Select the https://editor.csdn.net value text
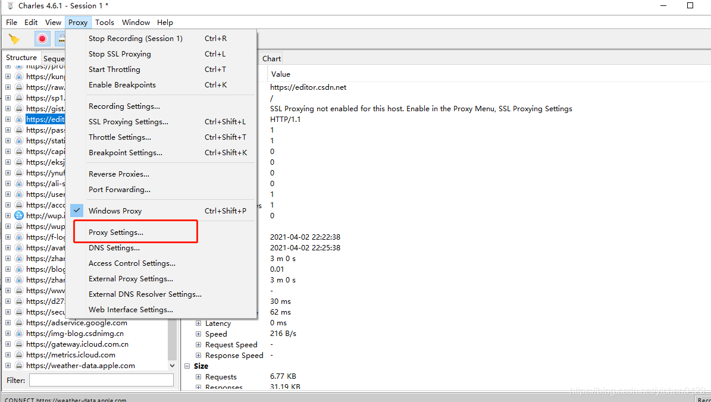This screenshot has width=711, height=402. (308, 87)
